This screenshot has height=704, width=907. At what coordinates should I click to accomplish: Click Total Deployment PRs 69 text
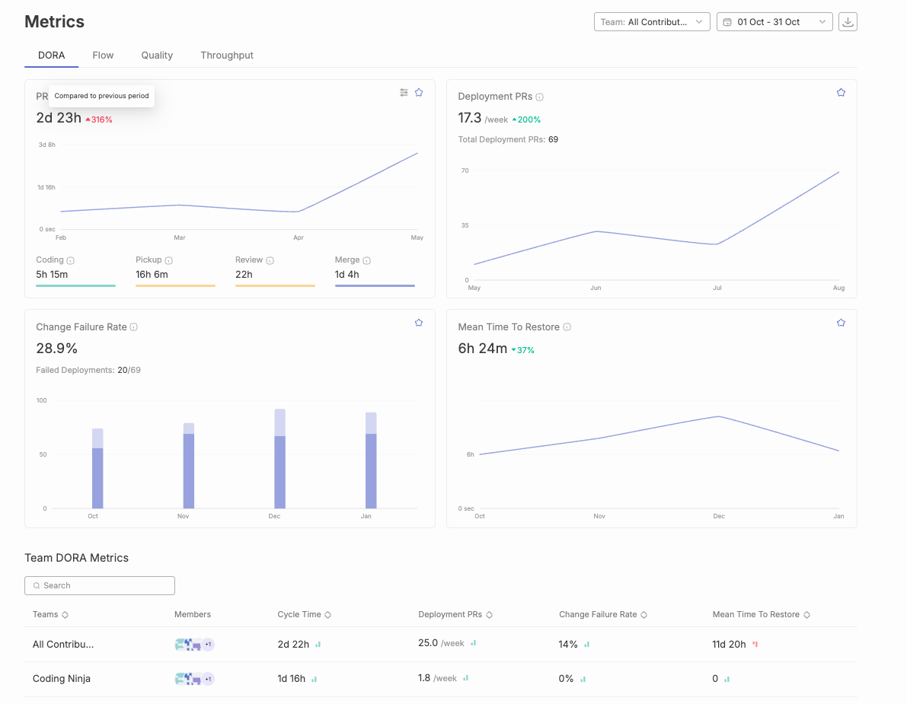(x=508, y=140)
